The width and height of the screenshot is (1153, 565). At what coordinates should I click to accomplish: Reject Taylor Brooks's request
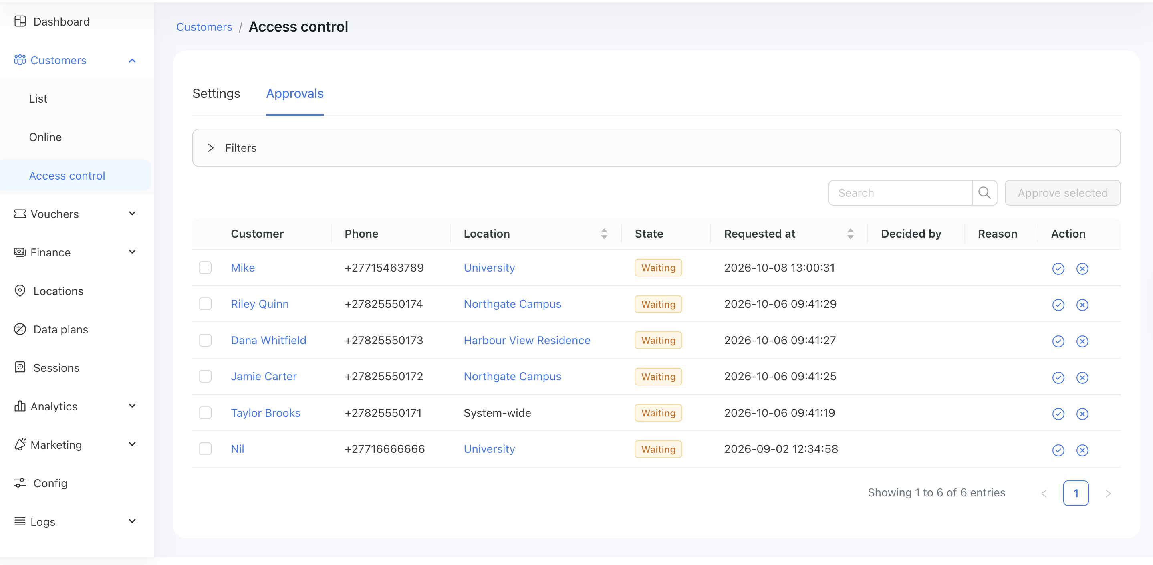click(1082, 414)
